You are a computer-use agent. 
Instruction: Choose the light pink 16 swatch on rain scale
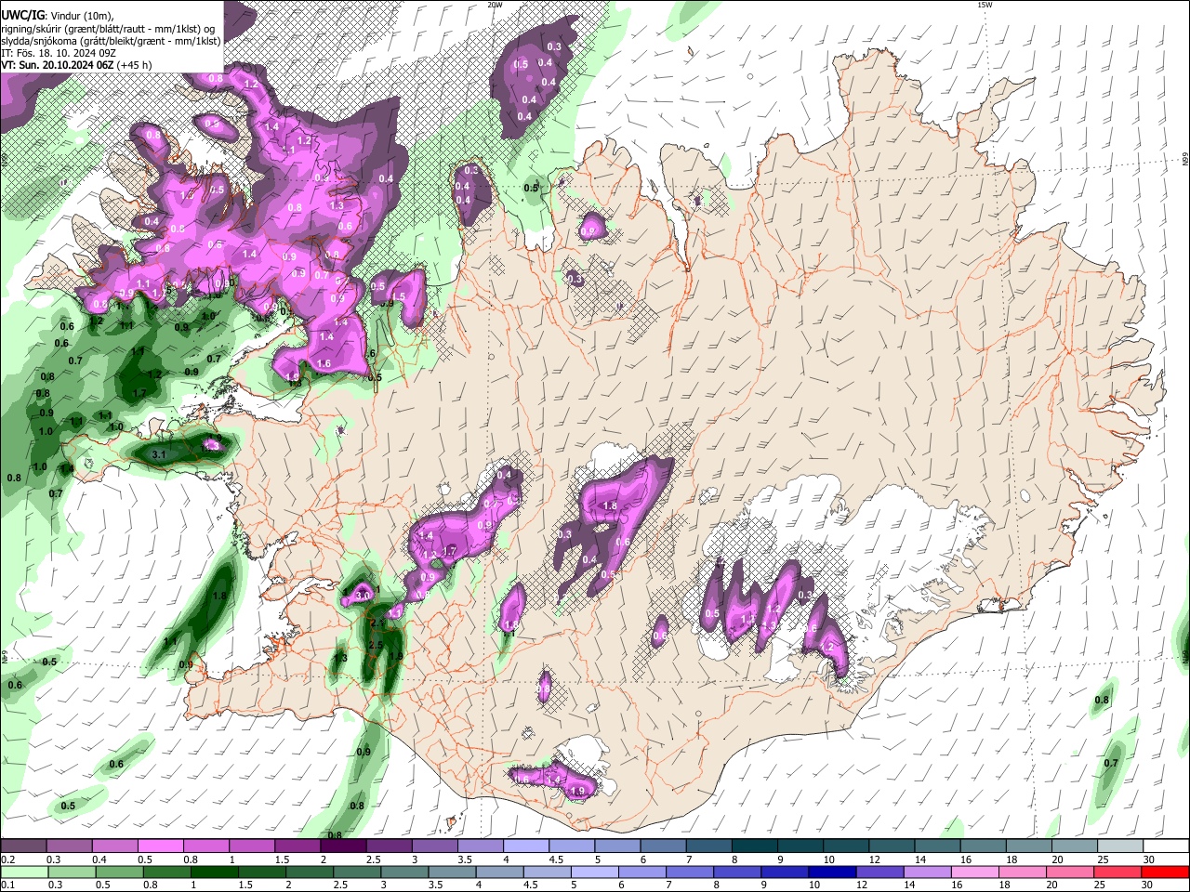(975, 872)
